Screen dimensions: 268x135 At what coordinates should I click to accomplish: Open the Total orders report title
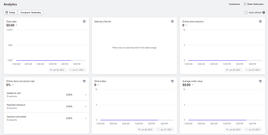(100, 81)
